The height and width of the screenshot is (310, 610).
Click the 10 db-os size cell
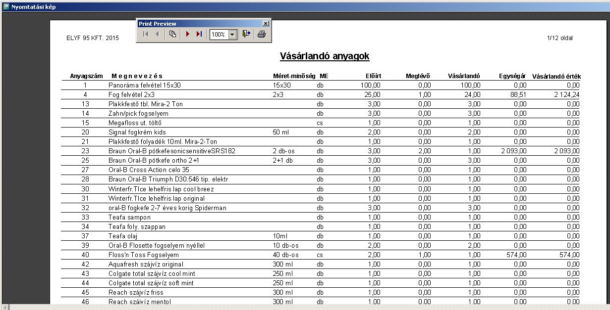285,245
